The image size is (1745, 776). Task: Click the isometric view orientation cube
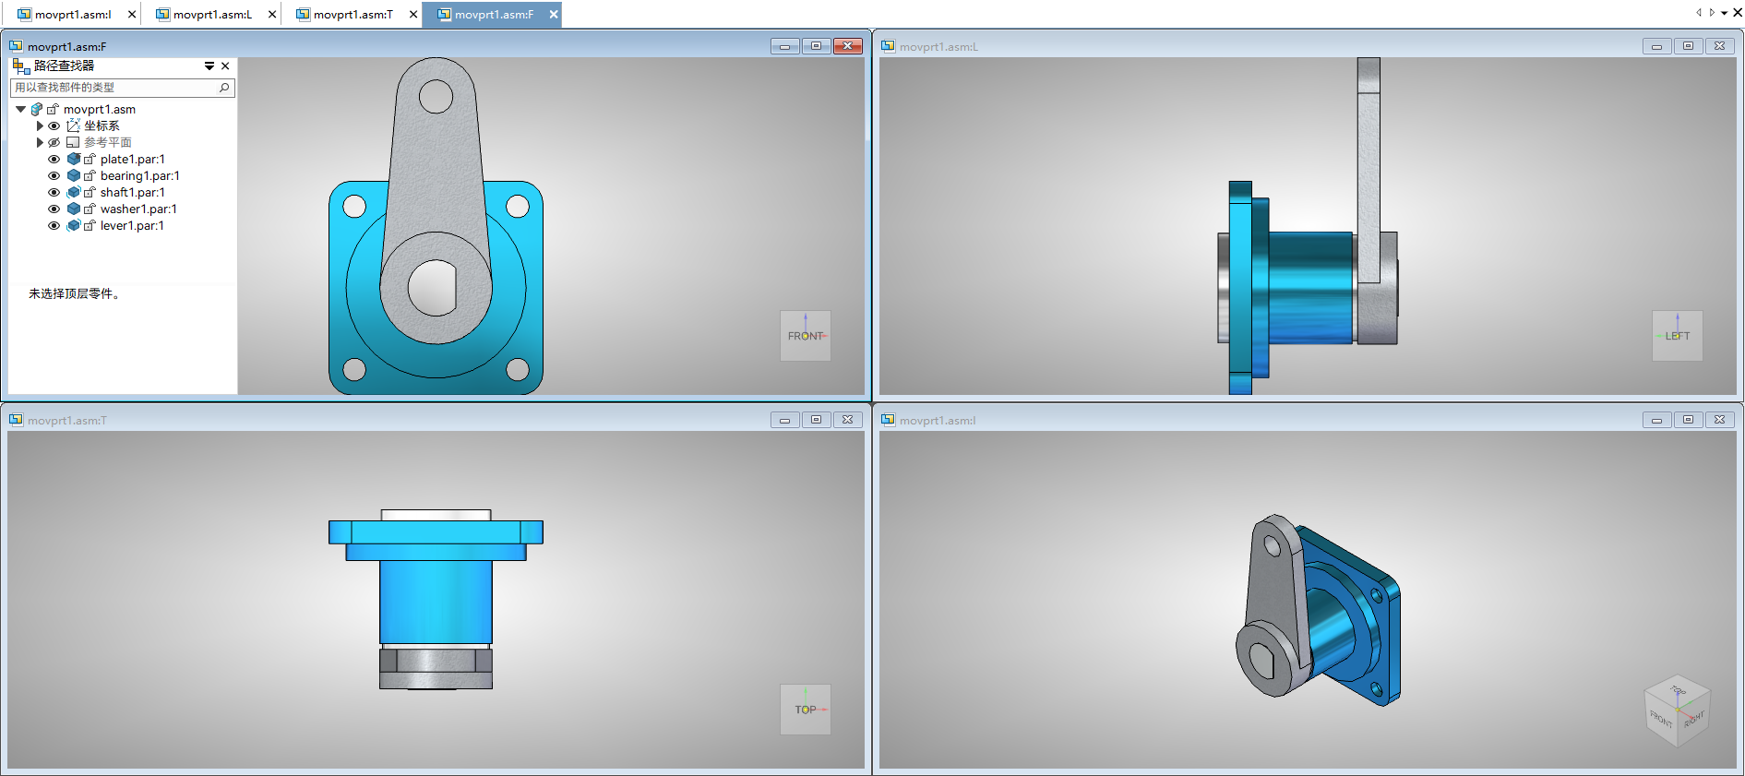(x=1677, y=710)
